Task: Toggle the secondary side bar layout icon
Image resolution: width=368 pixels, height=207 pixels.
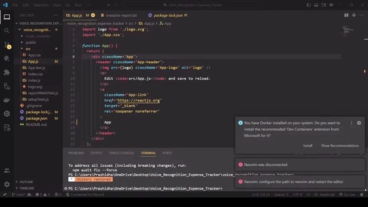Action: pyautogui.click(x=324, y=5)
